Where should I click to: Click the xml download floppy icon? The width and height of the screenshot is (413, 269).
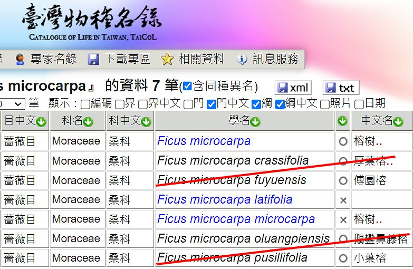coord(283,88)
